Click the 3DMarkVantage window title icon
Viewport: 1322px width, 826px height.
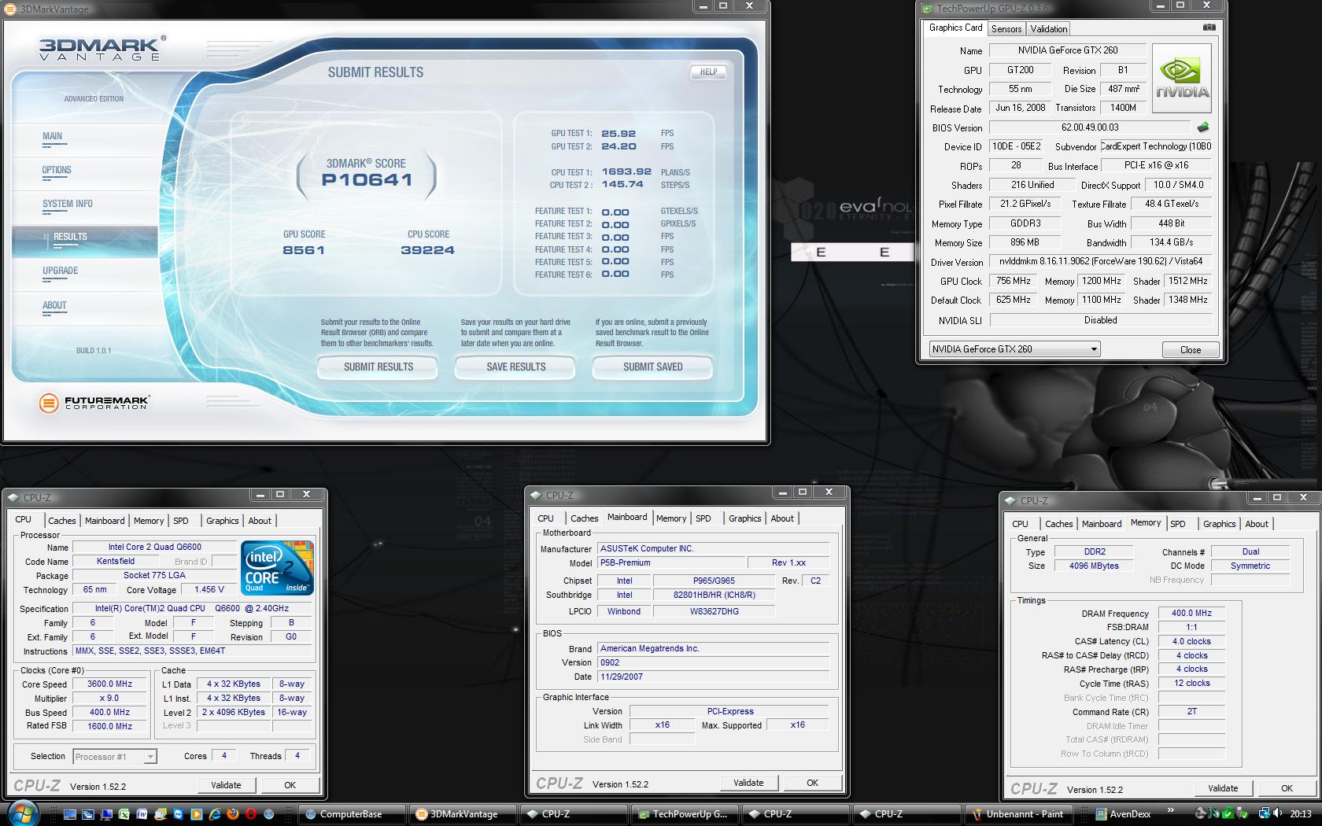tap(11, 9)
